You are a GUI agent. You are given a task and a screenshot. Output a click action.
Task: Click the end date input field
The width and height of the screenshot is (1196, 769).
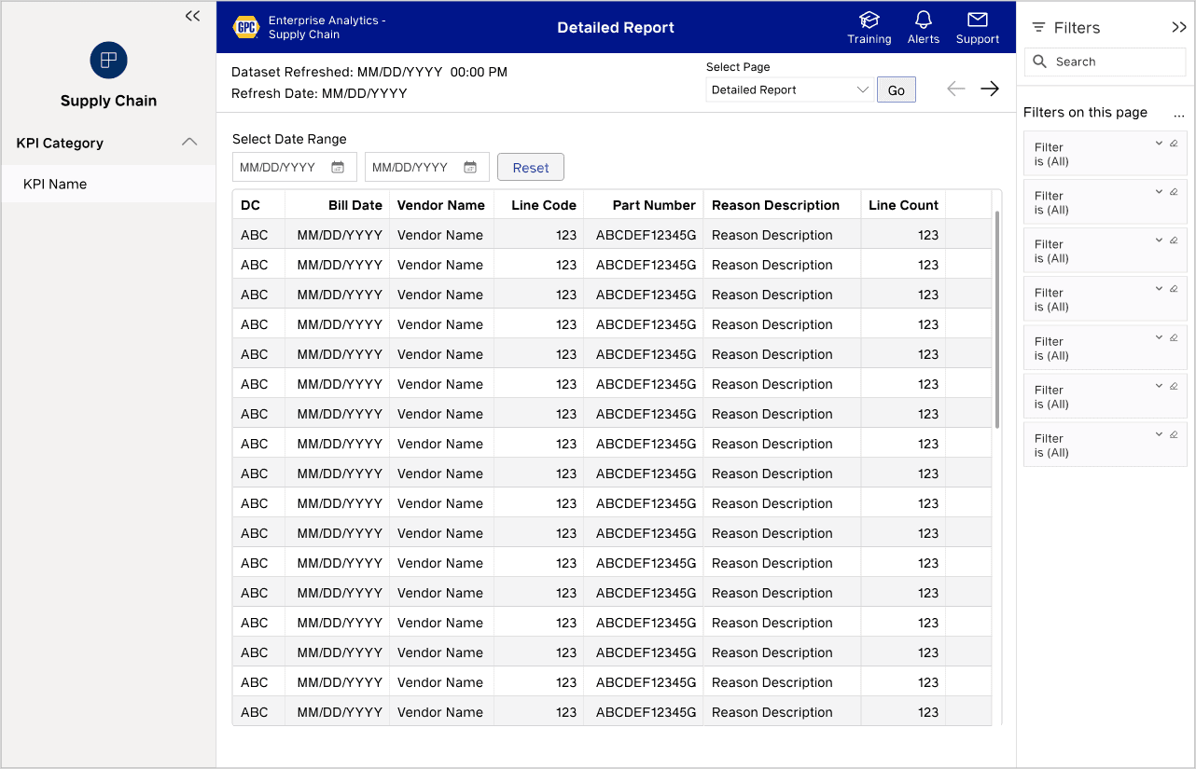(x=426, y=168)
